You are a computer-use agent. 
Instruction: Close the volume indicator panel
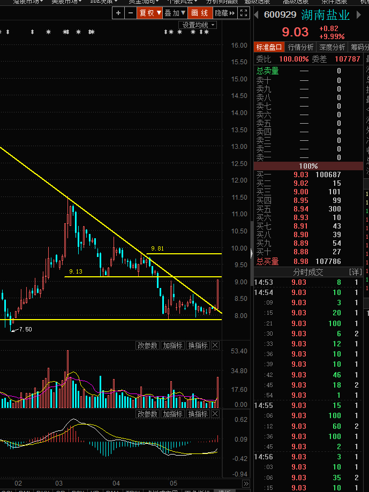pos(215,345)
